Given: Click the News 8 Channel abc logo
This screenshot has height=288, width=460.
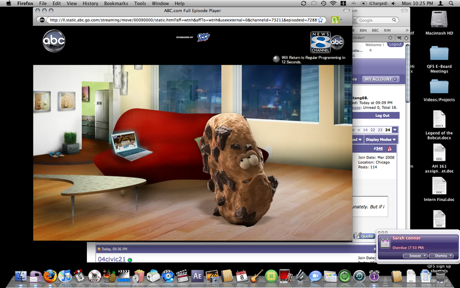Looking at the screenshot, I should pyautogui.click(x=327, y=42).
